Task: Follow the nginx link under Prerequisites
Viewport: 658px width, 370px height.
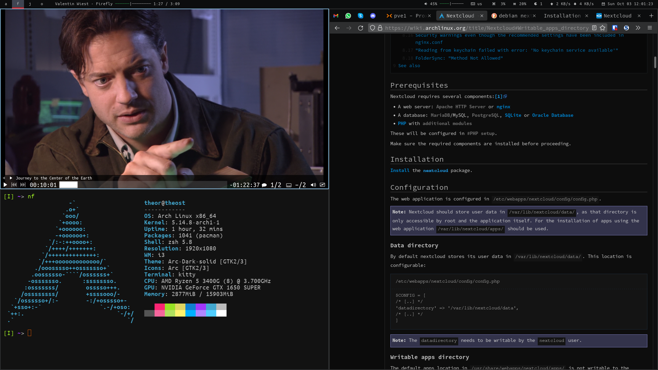Action: tap(503, 107)
